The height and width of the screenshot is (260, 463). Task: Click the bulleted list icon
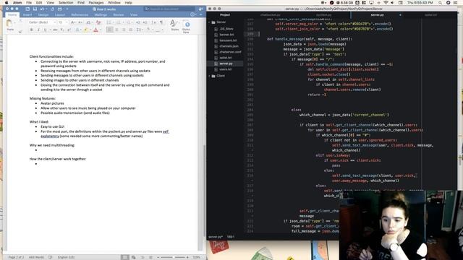[109, 22]
